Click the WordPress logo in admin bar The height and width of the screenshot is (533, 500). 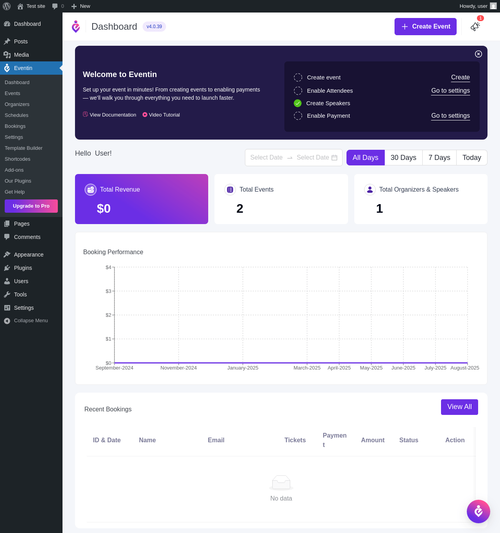[x=7, y=6]
